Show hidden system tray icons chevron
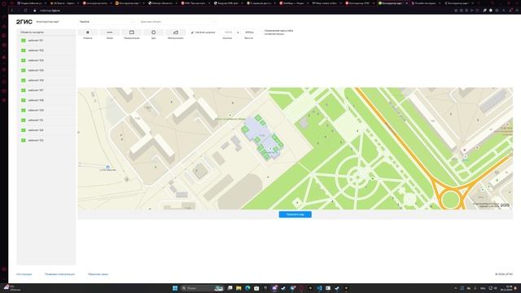 click(455, 288)
